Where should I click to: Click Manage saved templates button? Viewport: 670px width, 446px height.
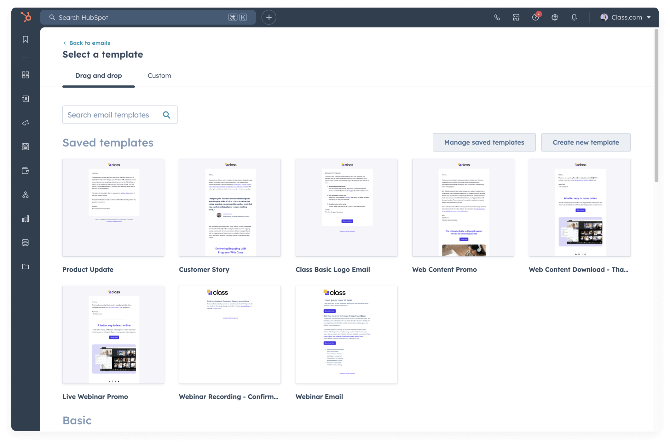[x=484, y=142]
